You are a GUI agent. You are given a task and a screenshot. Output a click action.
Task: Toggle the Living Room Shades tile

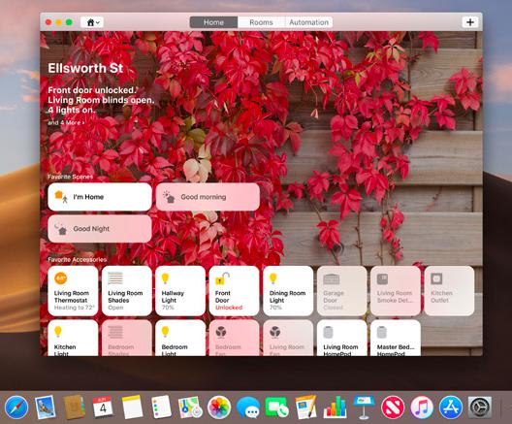click(127, 291)
